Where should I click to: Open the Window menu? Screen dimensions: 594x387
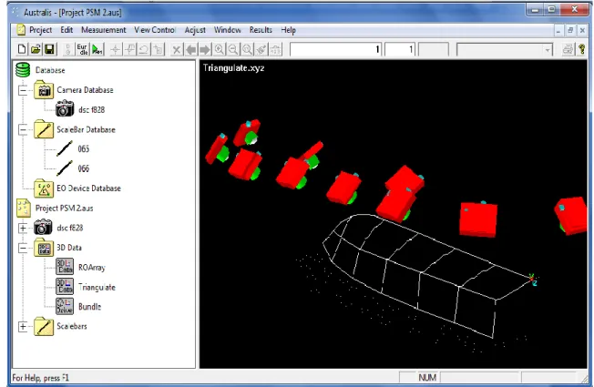pyautogui.click(x=227, y=30)
